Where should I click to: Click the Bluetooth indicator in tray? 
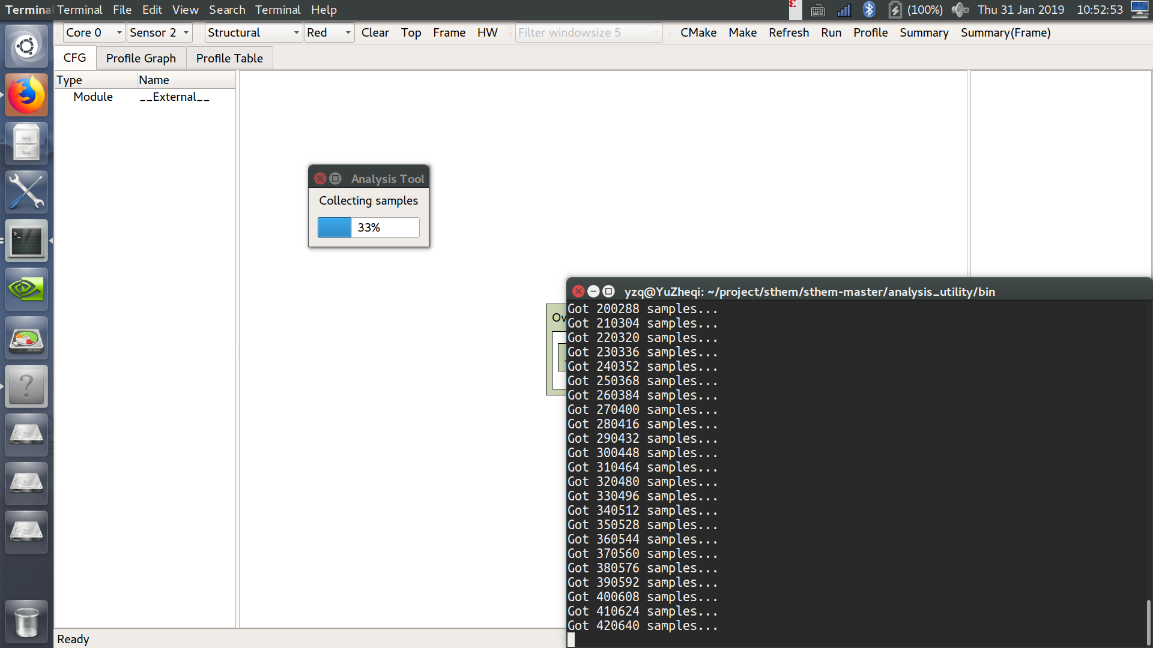point(868,10)
